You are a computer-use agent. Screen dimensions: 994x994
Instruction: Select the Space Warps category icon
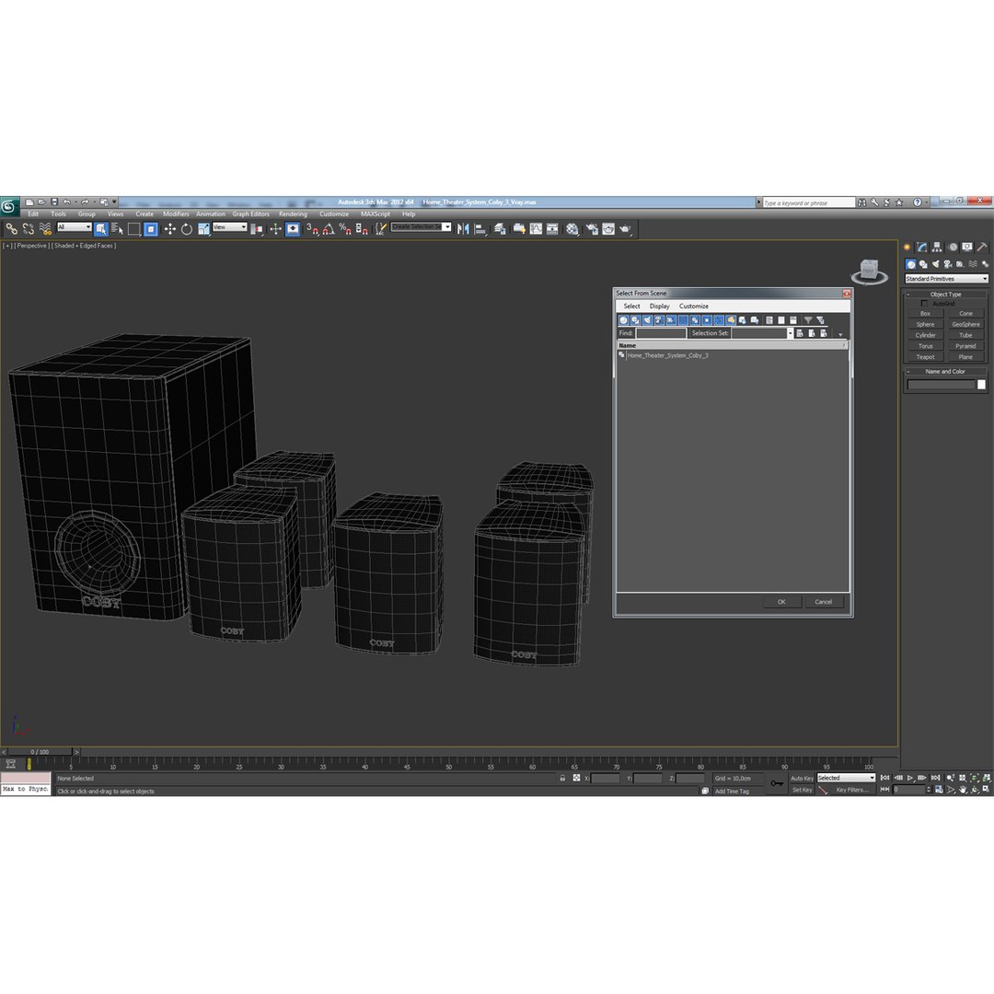pyautogui.click(x=973, y=264)
